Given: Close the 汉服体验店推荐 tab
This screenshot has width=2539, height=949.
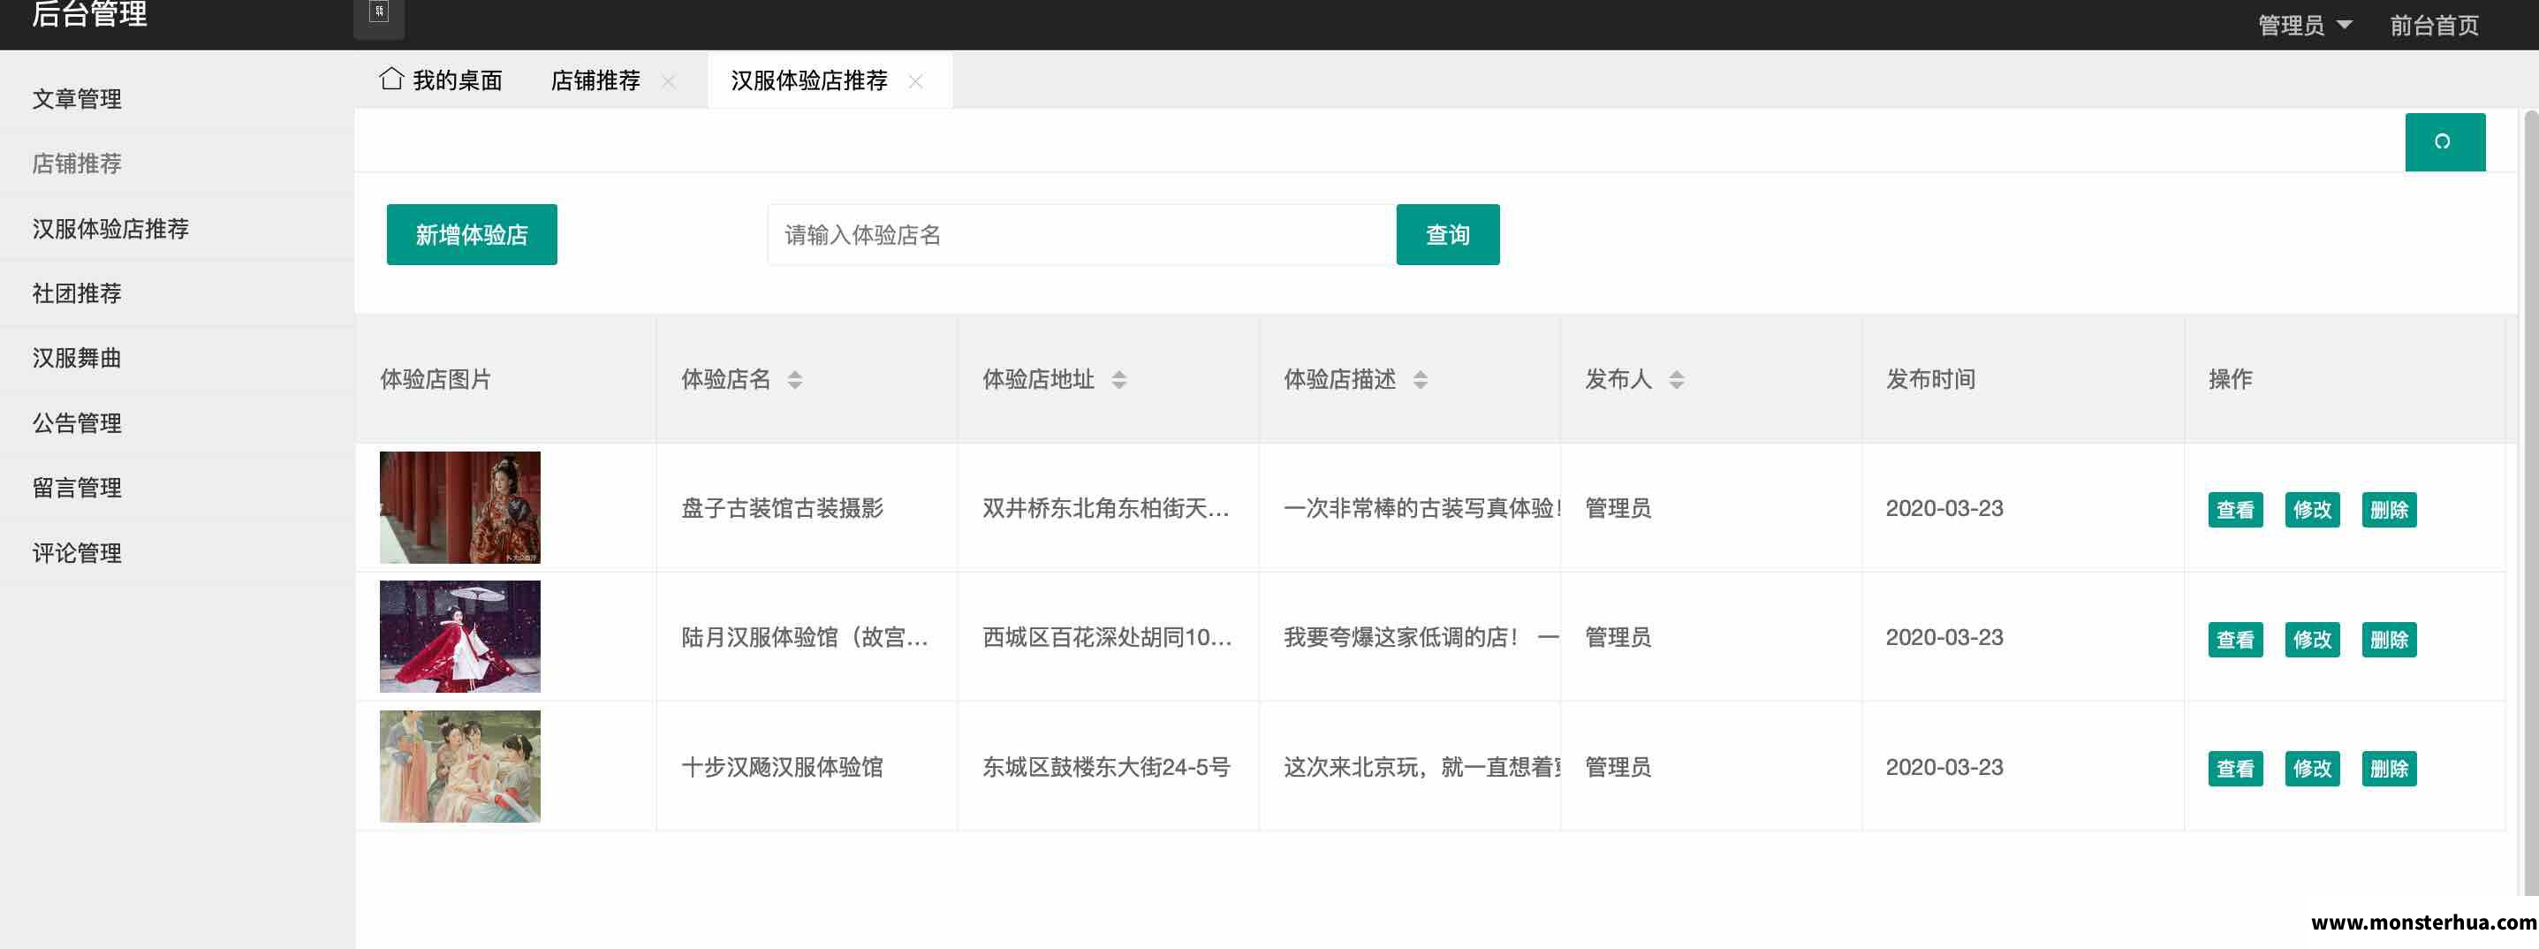Looking at the screenshot, I should click(x=915, y=80).
